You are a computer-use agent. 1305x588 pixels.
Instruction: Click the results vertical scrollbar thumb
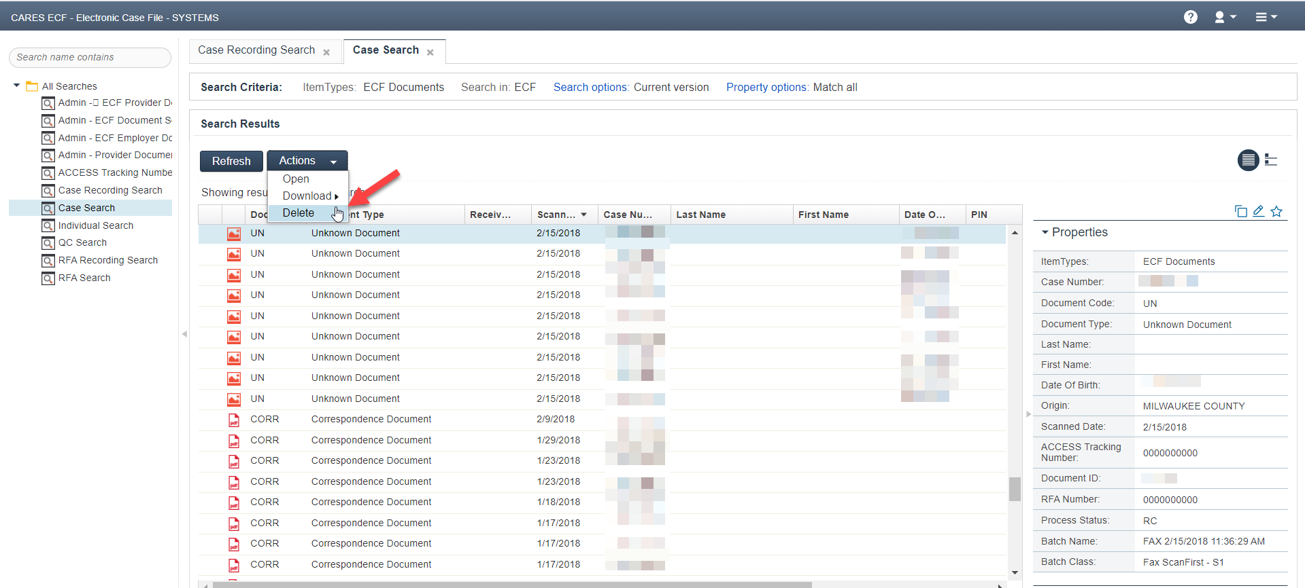(1015, 489)
